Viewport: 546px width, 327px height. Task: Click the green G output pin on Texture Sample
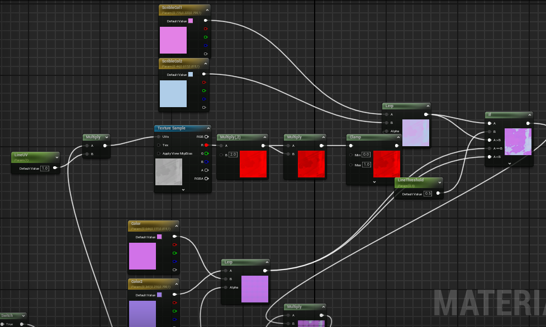206,153
